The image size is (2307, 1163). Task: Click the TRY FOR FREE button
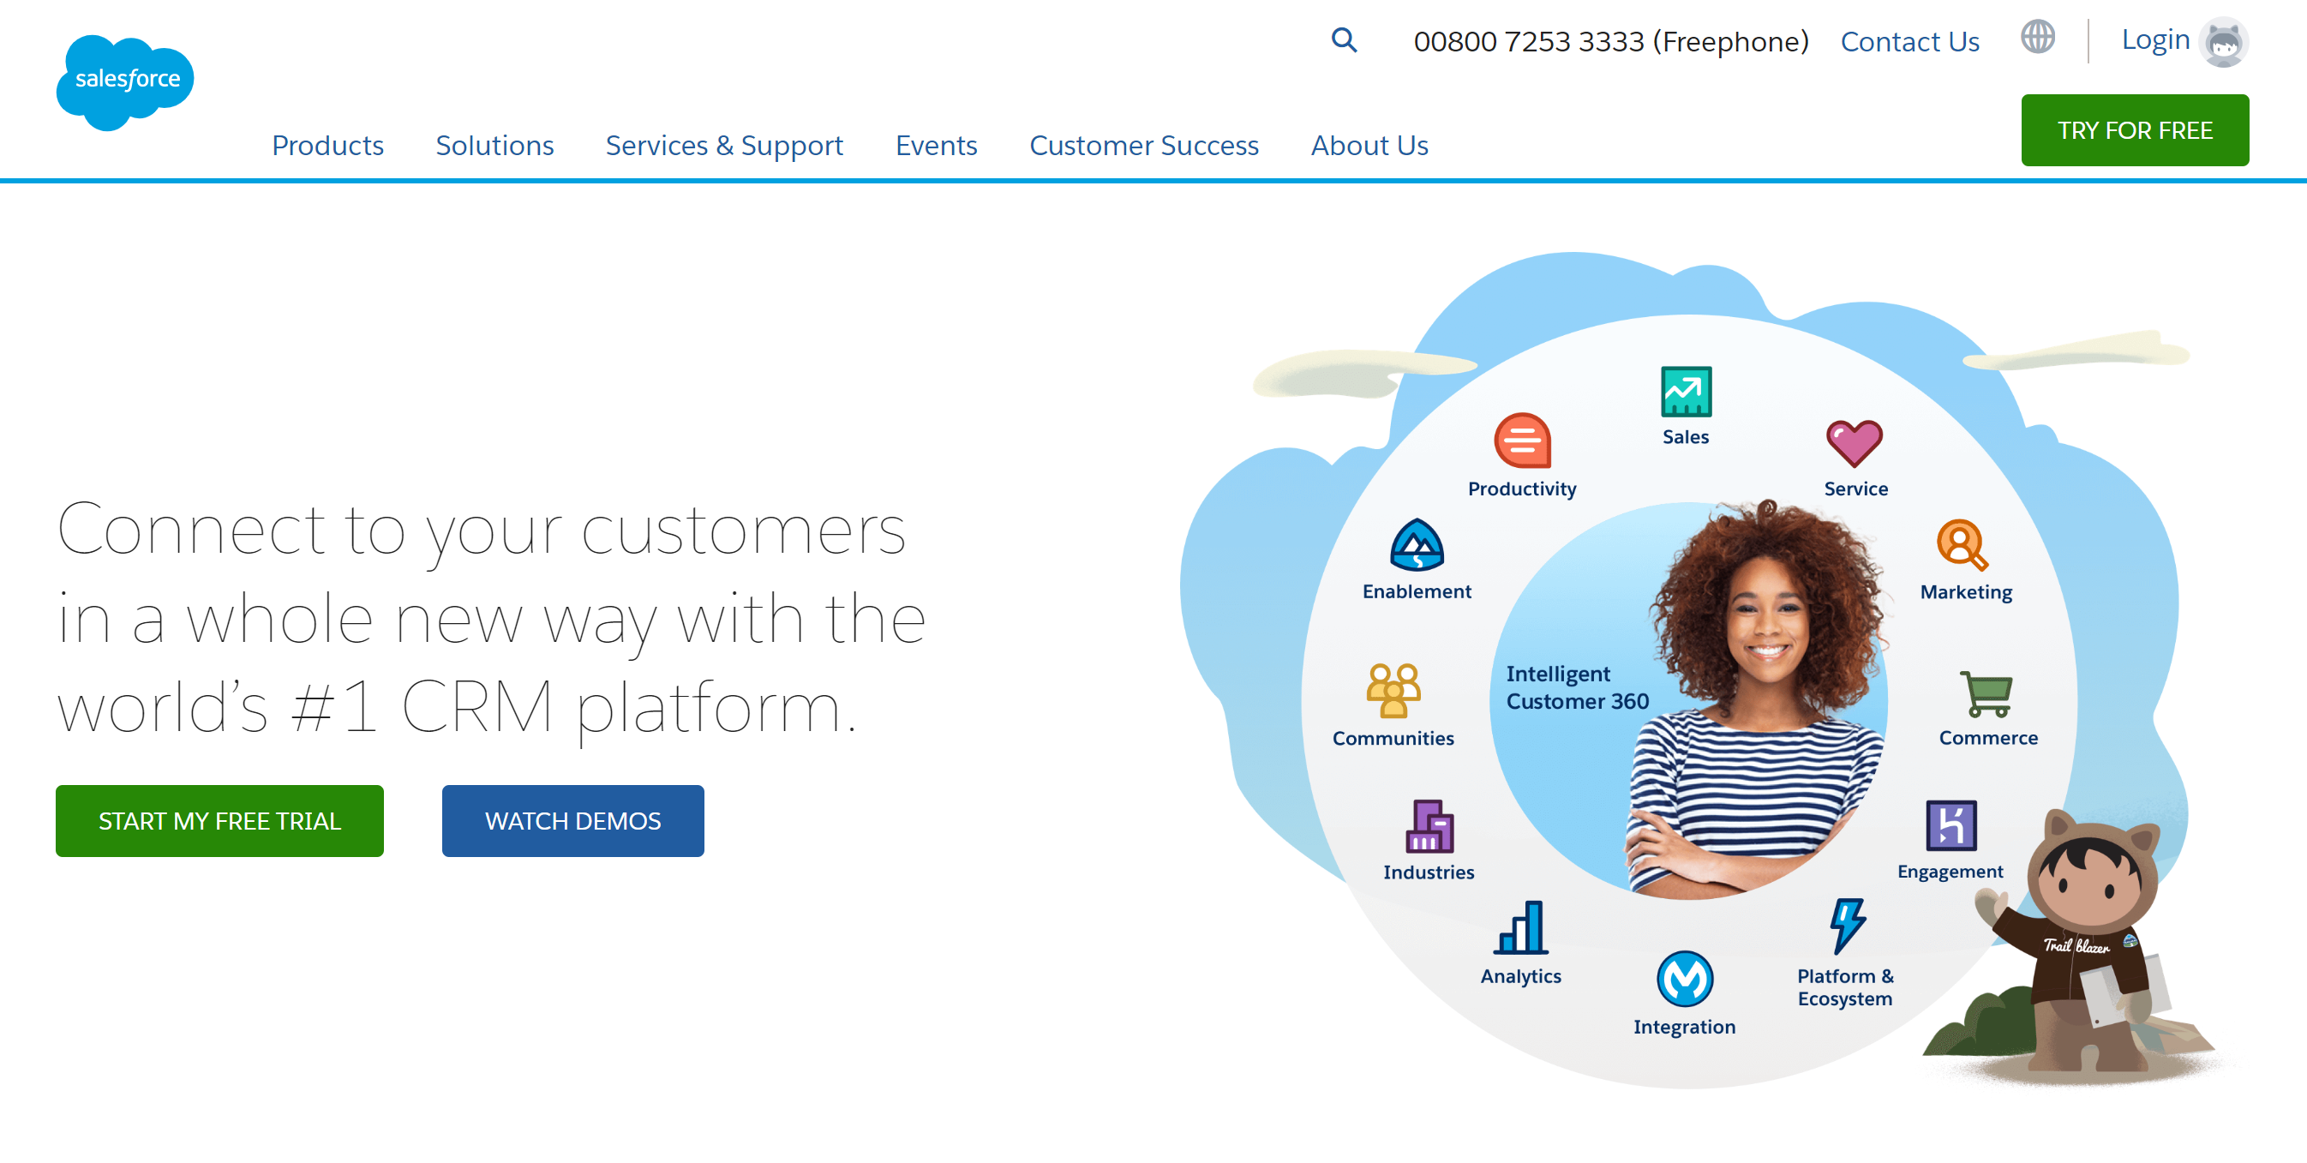[2134, 131]
